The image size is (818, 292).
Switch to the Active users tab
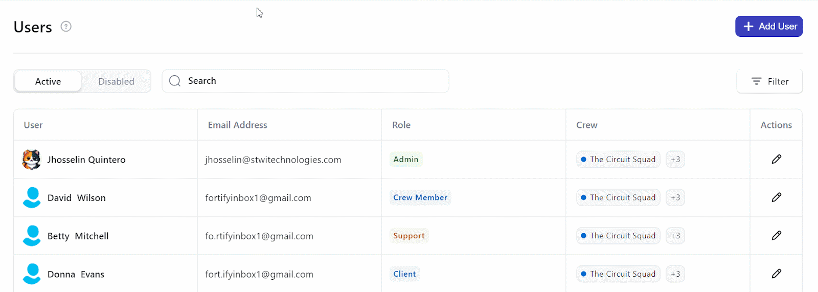[48, 81]
